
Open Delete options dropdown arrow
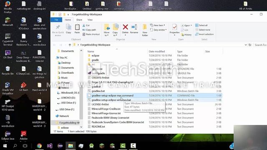125,35
